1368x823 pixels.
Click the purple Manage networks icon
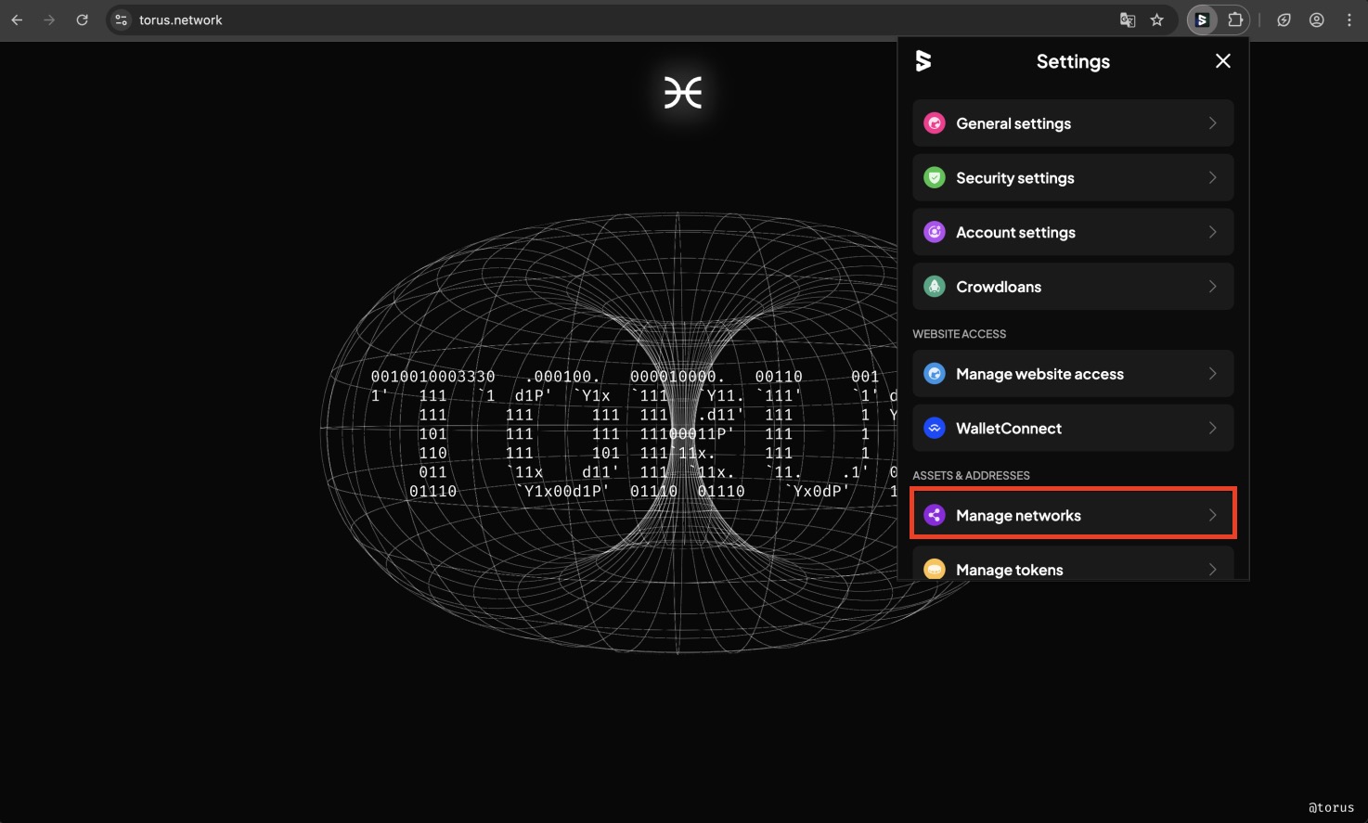pyautogui.click(x=935, y=515)
